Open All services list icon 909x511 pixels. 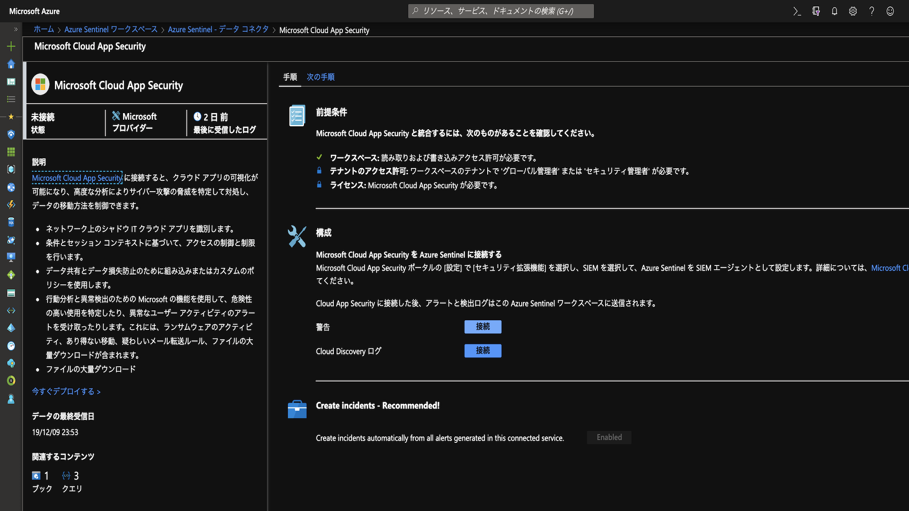click(x=11, y=99)
